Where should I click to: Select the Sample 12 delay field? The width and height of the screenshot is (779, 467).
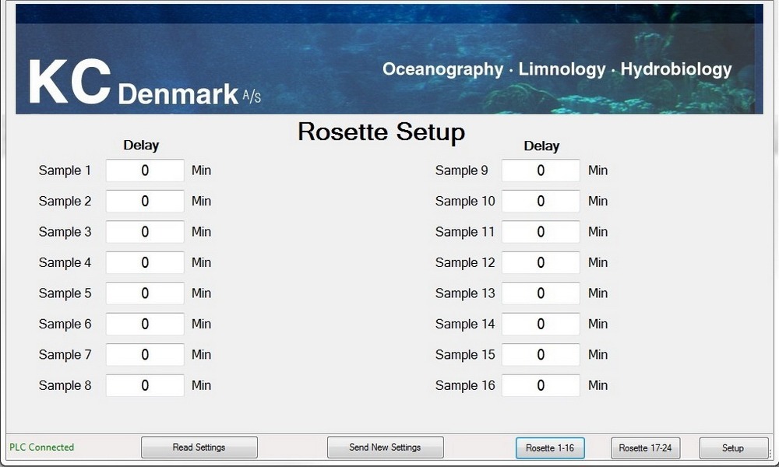(540, 262)
